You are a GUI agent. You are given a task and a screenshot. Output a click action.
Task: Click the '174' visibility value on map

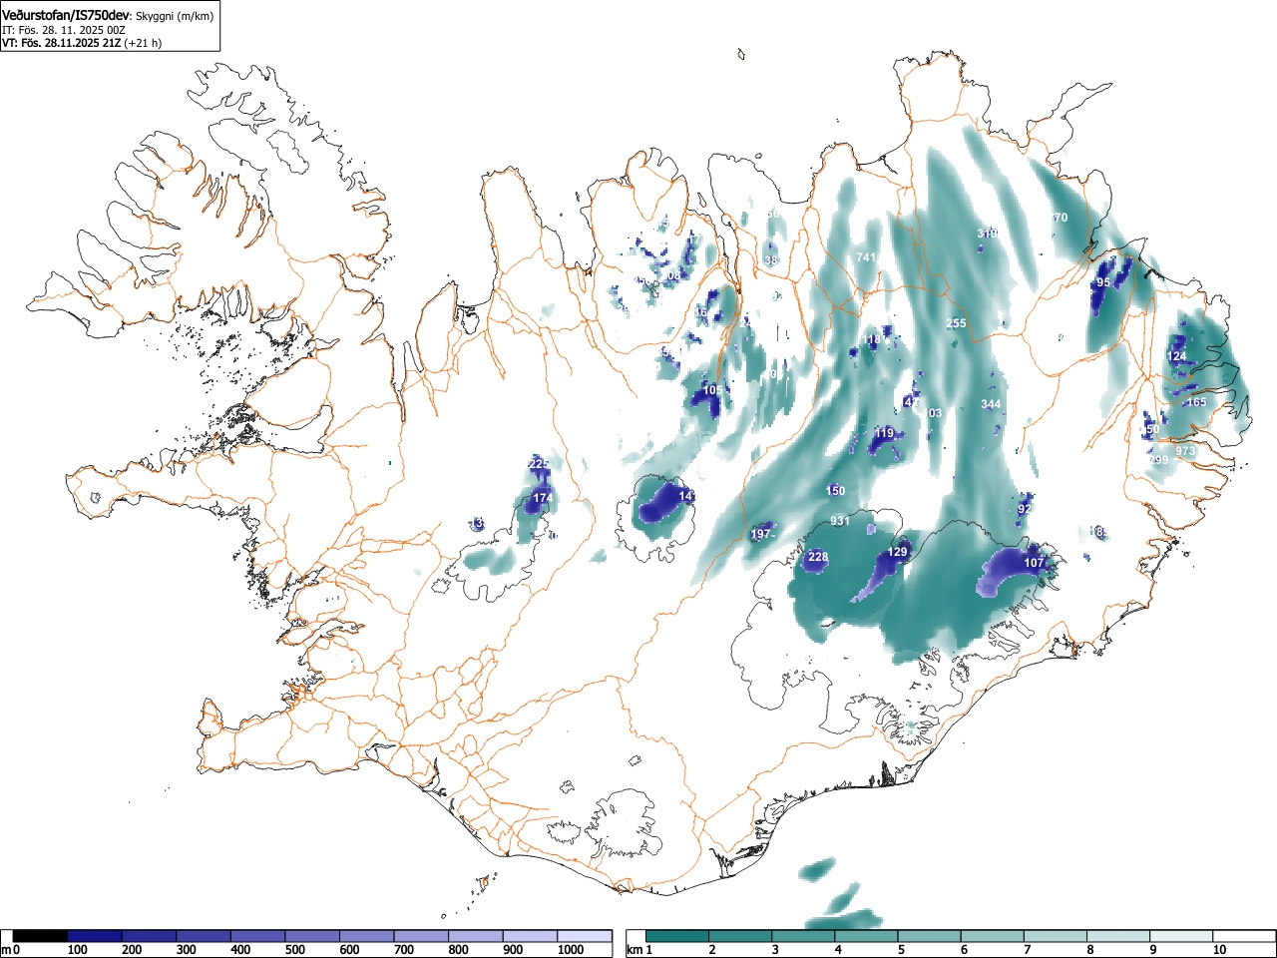(x=543, y=498)
